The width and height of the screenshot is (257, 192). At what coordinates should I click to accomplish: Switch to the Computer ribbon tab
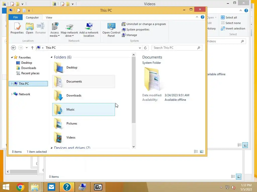[32, 17]
